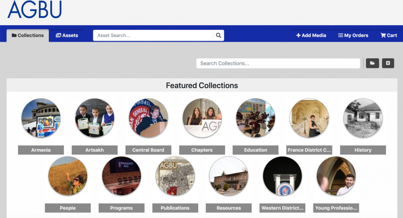Open the Chapters collection thumbnail

[202, 118]
